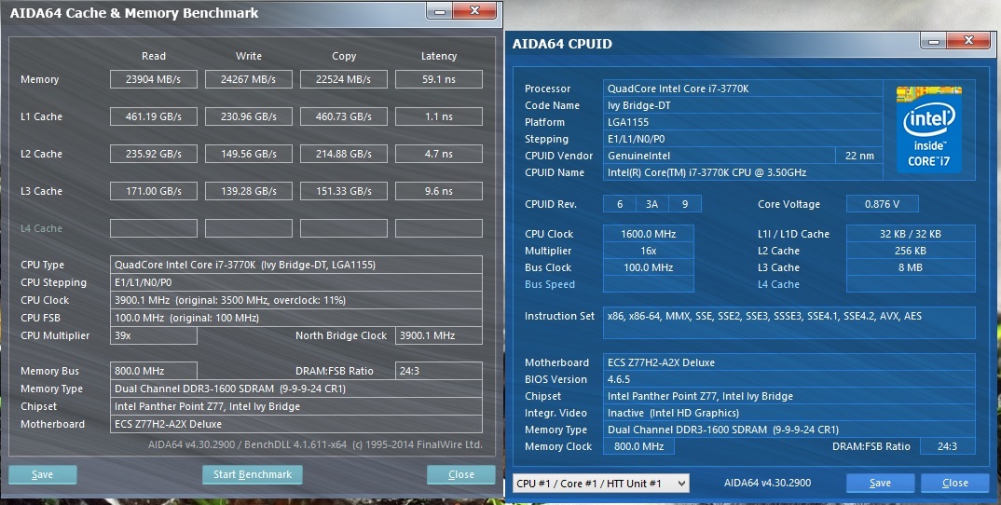Select the Memory Copy value 22524 MB/s

pos(344,79)
